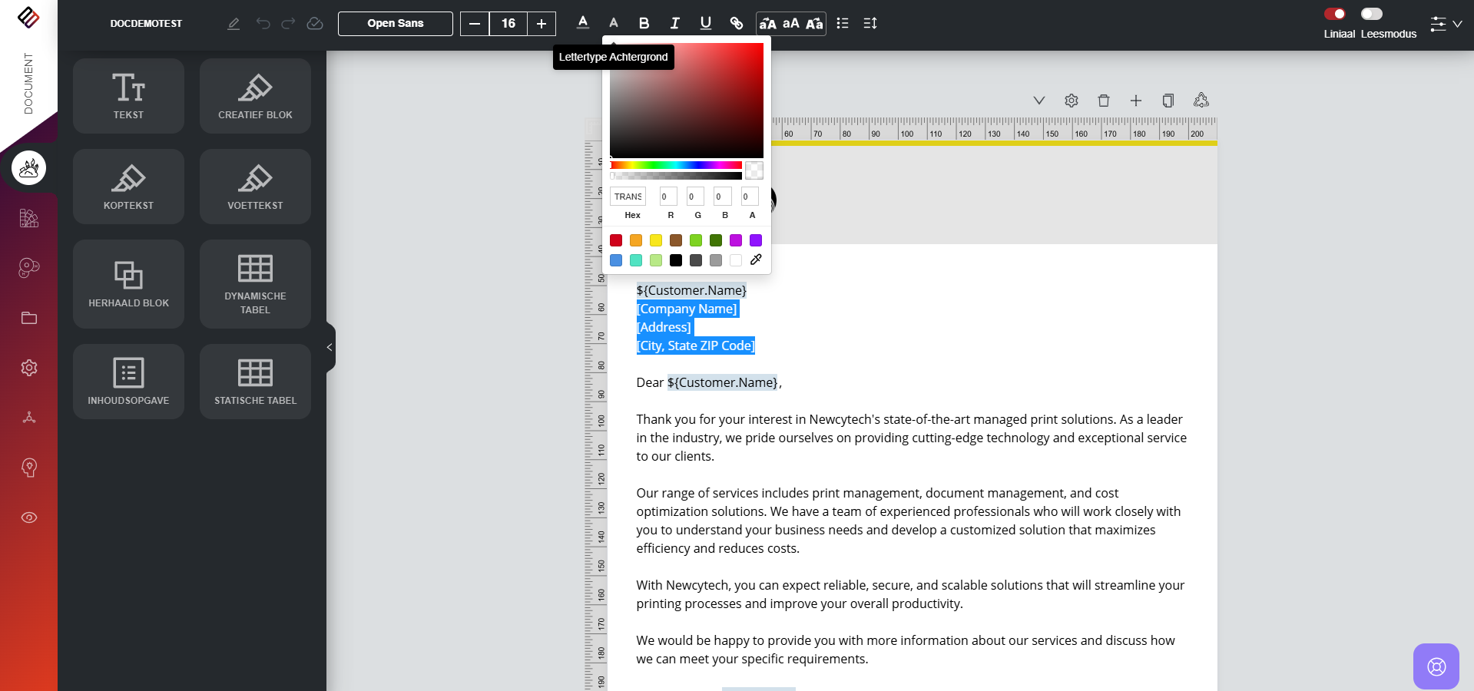
Task: Delete the block using the trash icon
Action: click(x=1104, y=101)
